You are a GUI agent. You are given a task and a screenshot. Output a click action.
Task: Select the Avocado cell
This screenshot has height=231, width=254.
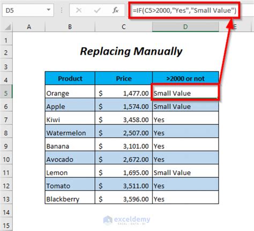pyautogui.click(x=70, y=158)
